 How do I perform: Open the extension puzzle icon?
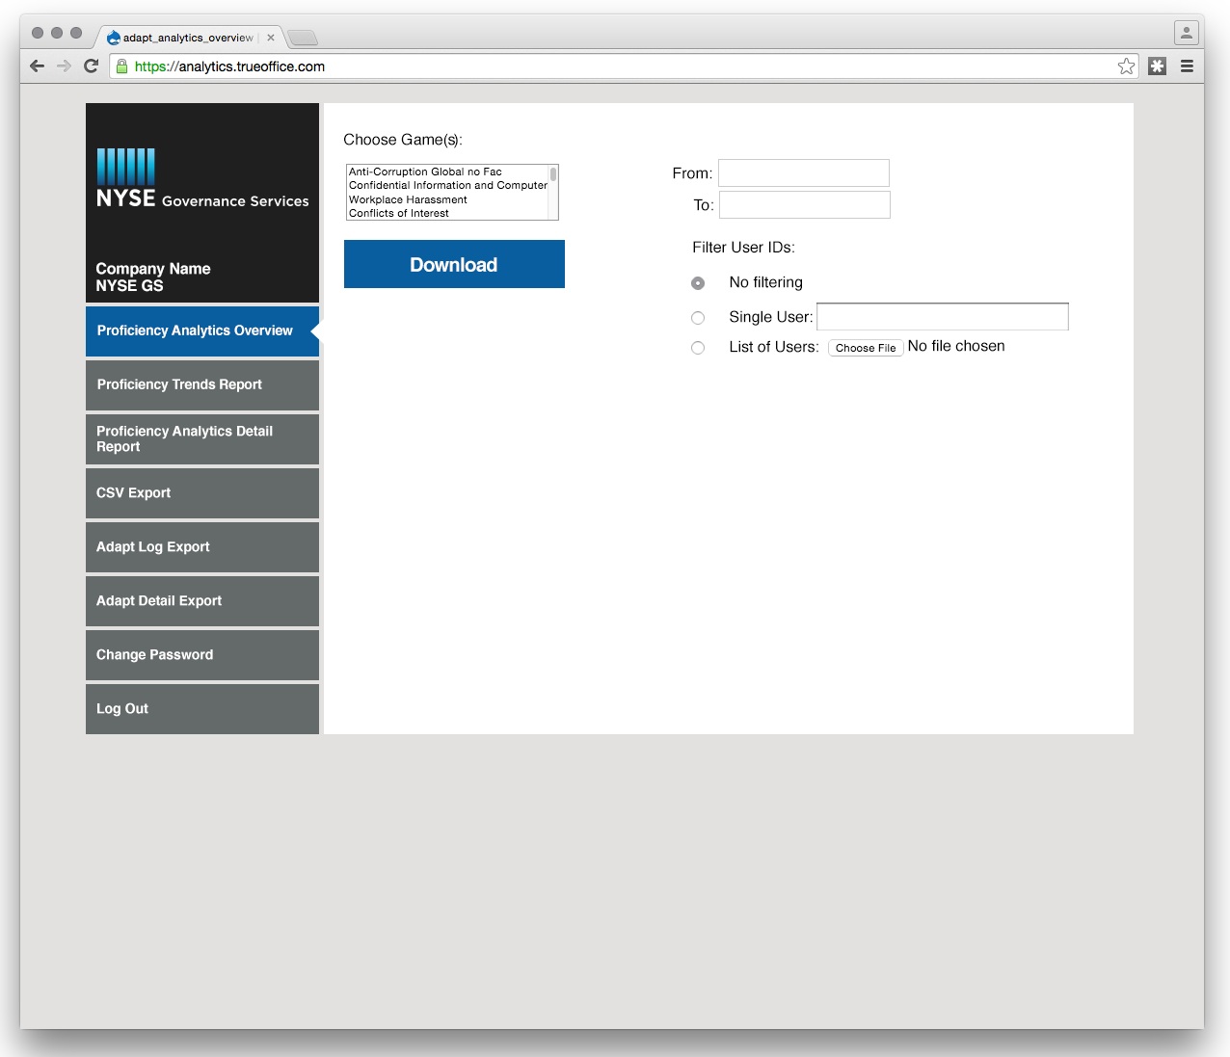click(x=1158, y=66)
